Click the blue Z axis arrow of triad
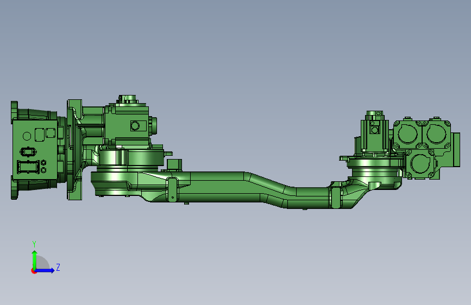471x305 pixels. coord(45,270)
